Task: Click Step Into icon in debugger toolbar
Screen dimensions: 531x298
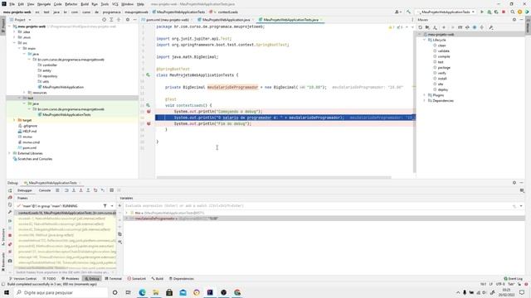Action: 74,190
